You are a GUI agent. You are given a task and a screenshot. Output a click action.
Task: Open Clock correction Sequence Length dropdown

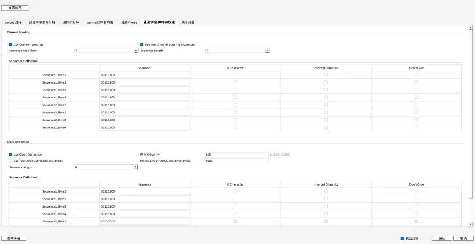[106, 167]
